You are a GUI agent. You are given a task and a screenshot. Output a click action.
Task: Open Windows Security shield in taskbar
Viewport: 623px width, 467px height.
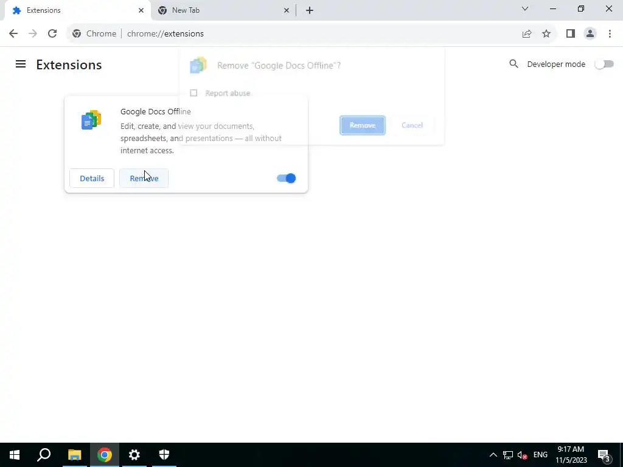coord(164,455)
